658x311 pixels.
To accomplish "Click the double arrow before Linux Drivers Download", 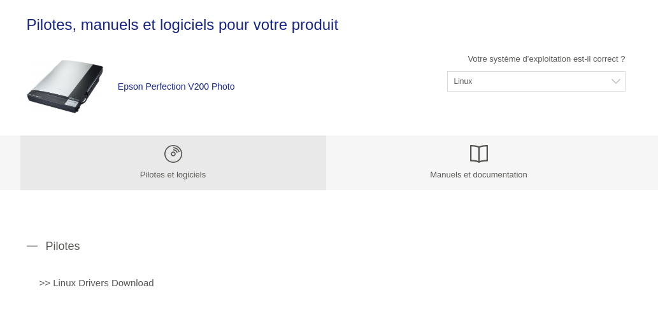I will coord(45,284).
